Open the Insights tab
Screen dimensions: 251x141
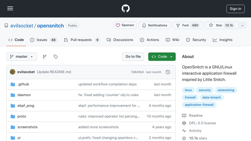[x=223, y=40]
